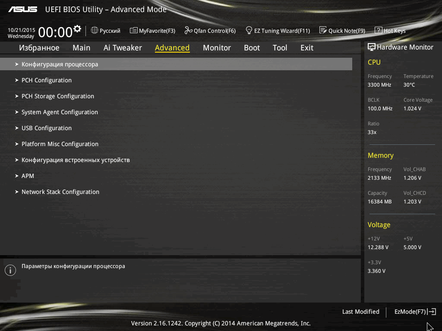The width and height of the screenshot is (442, 331).
Task: Expand Network Stack Configuration arrow
Action: click(x=17, y=192)
